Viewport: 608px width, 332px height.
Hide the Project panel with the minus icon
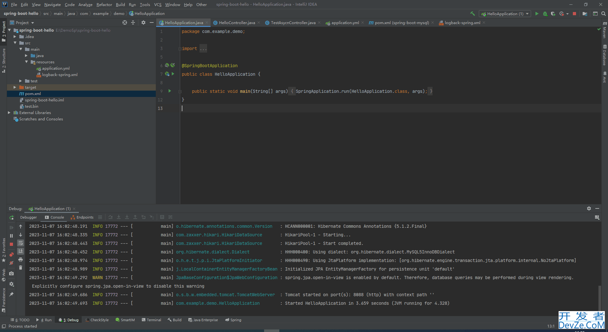pos(152,22)
